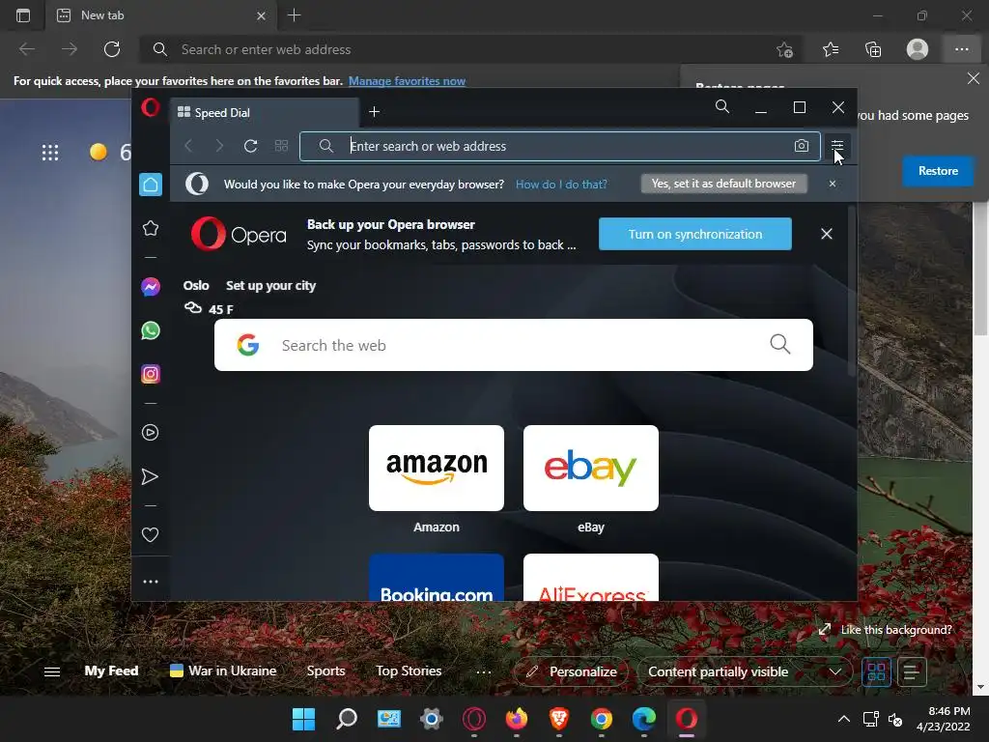Go forward in the Opera window
This screenshot has height=742, width=989.
(219, 146)
